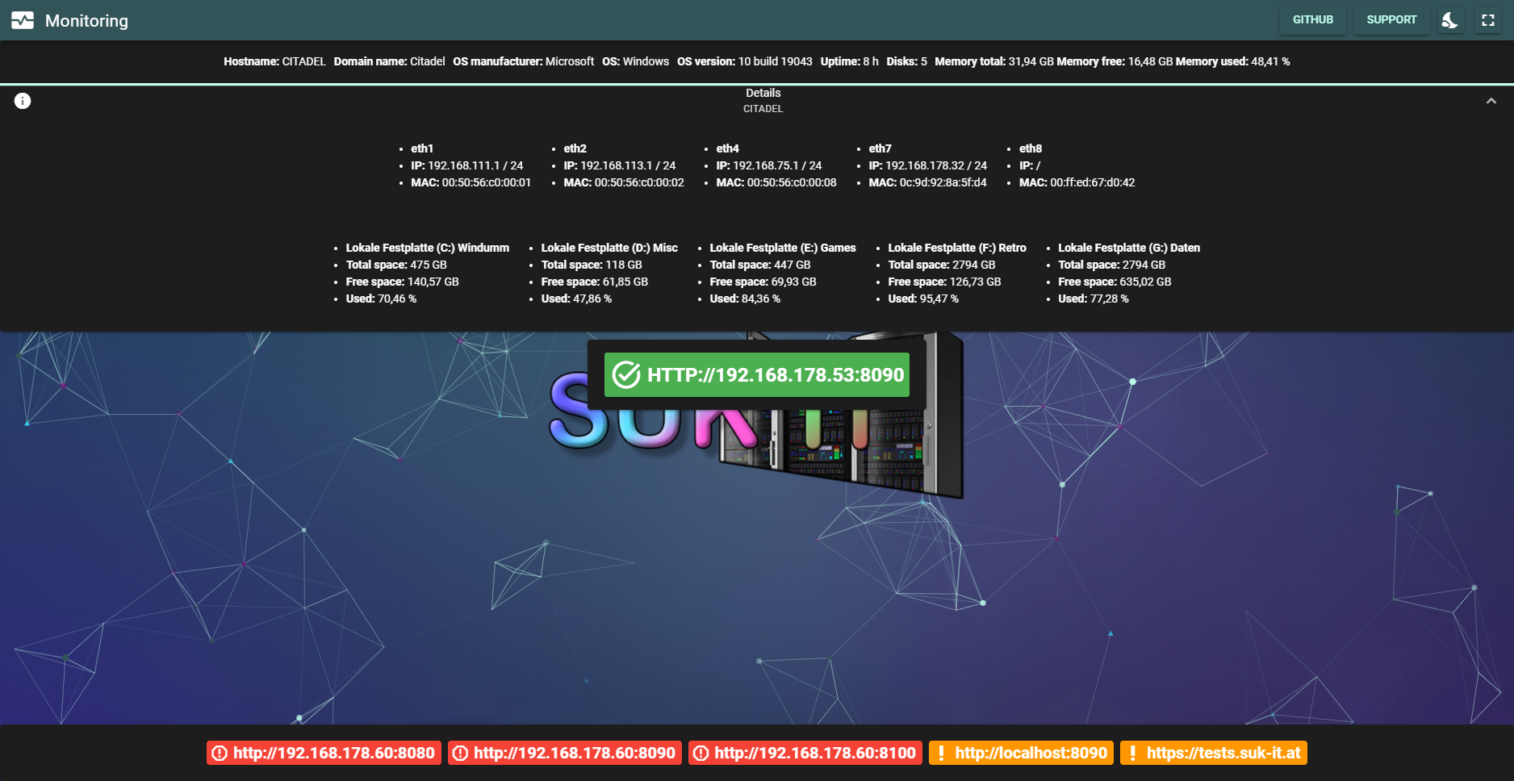Click the eth4 interface label

(x=727, y=148)
